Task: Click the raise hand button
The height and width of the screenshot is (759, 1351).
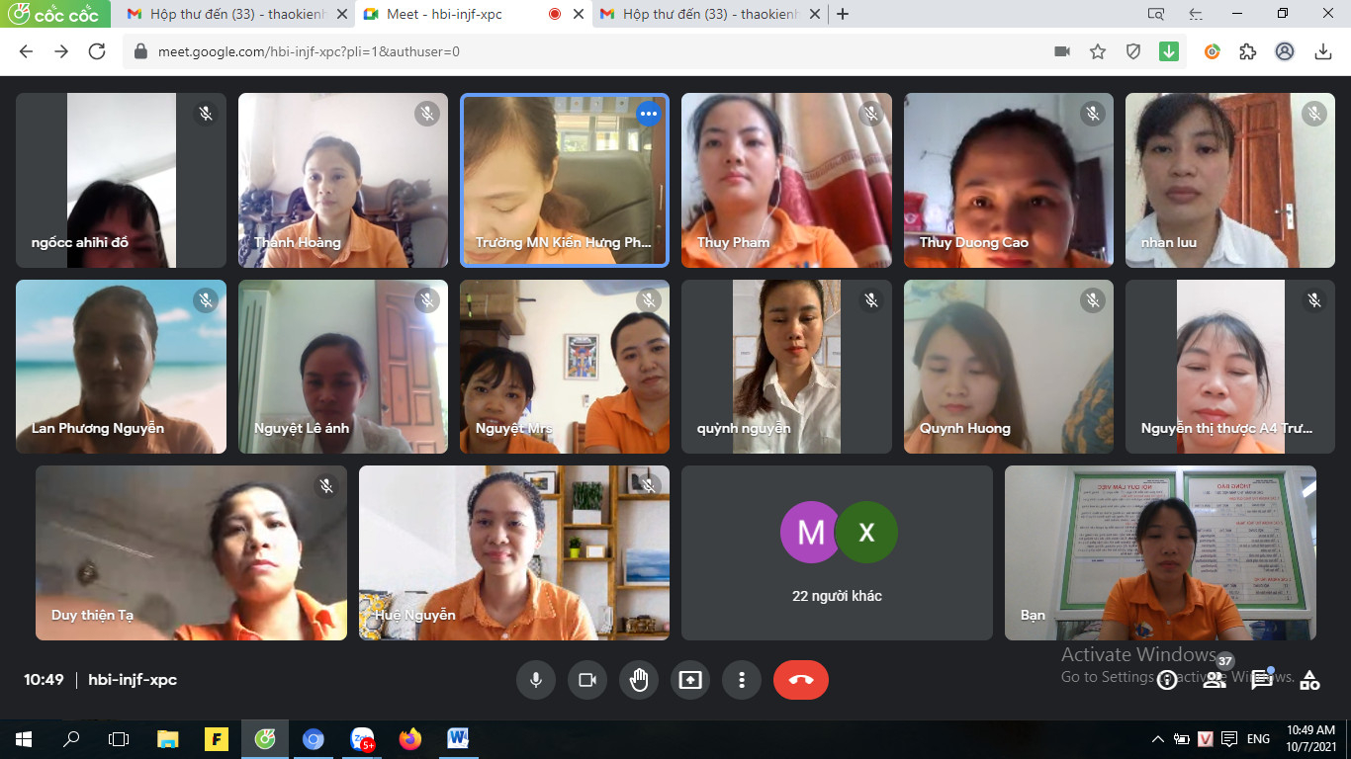Action: pos(639,680)
